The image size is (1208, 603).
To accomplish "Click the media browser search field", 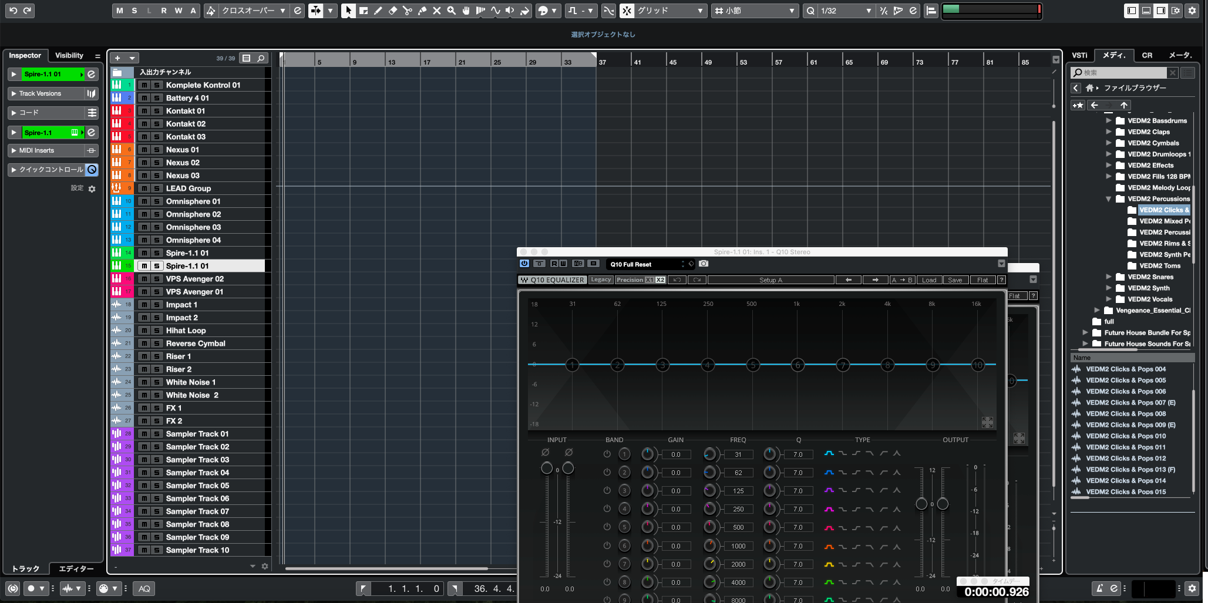I will [1119, 73].
